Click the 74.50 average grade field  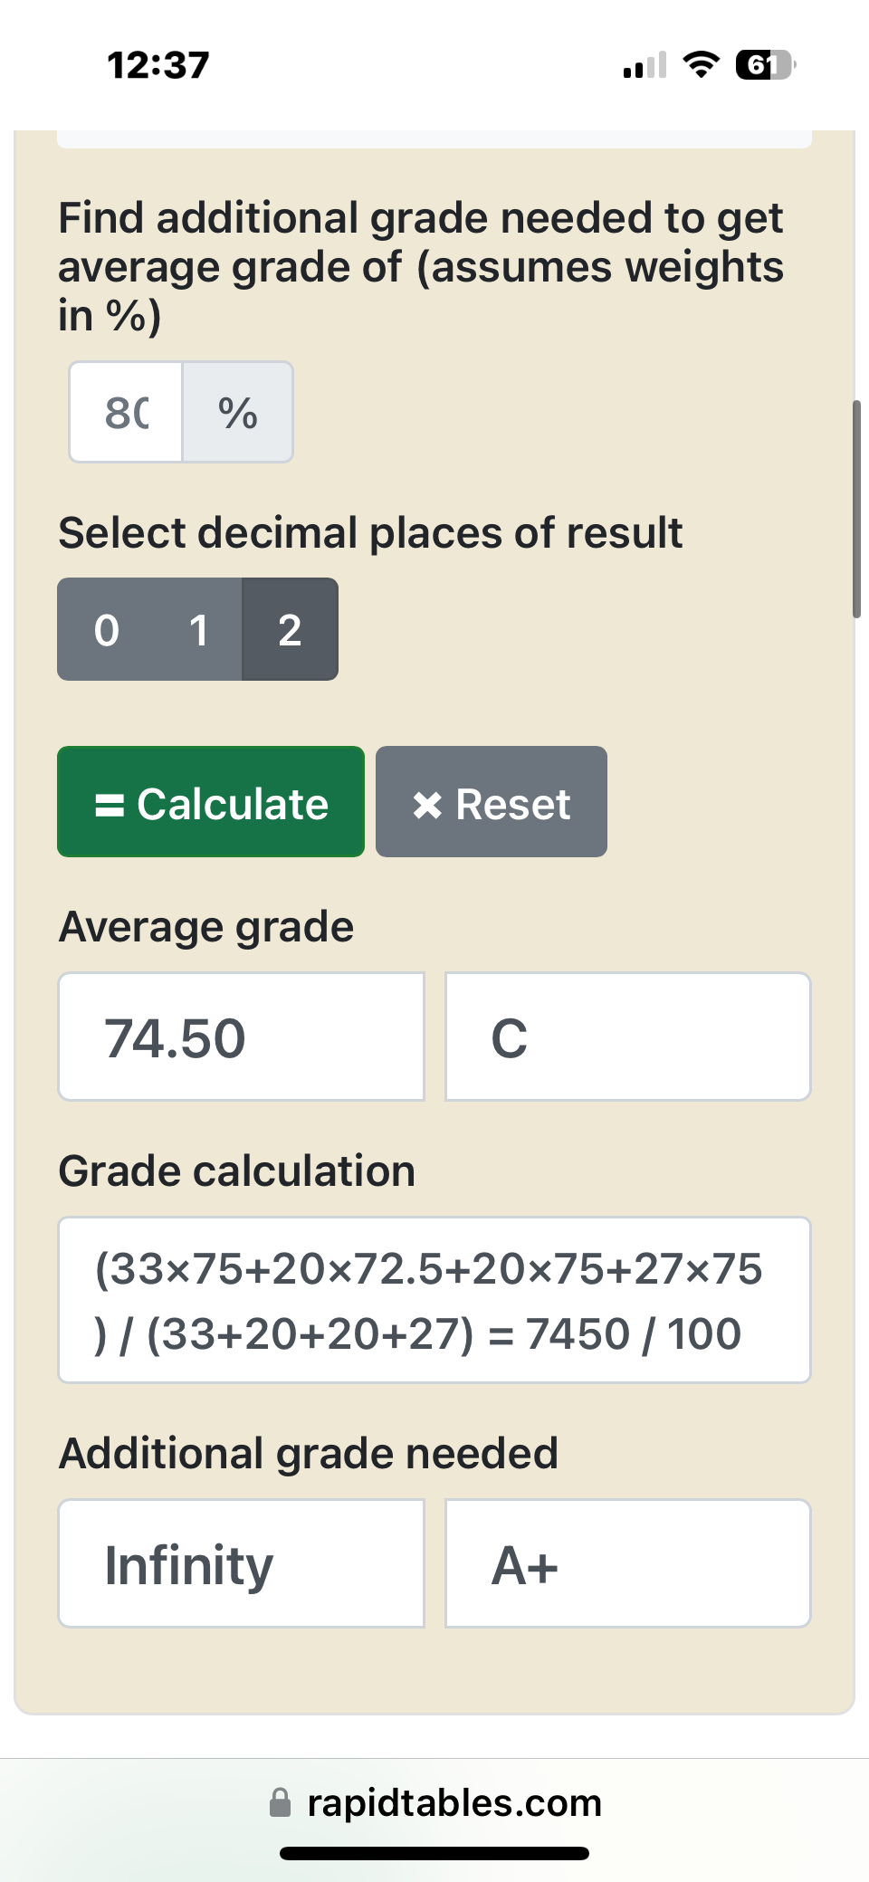pyautogui.click(x=242, y=1037)
